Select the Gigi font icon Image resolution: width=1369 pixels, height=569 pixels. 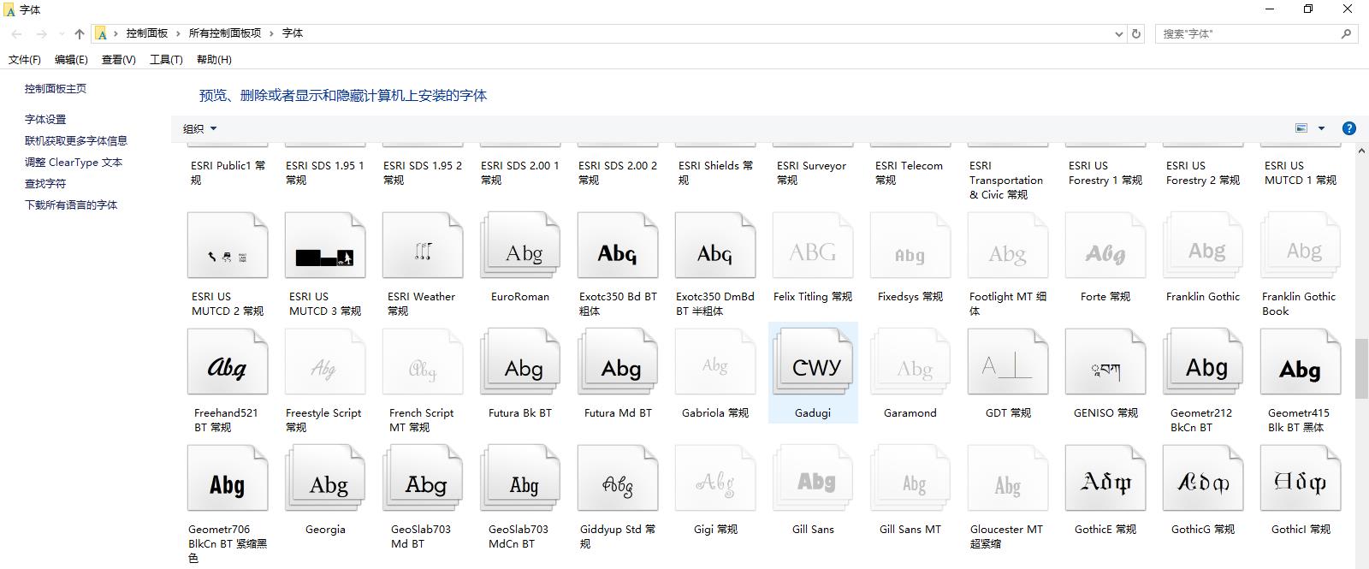click(715, 479)
